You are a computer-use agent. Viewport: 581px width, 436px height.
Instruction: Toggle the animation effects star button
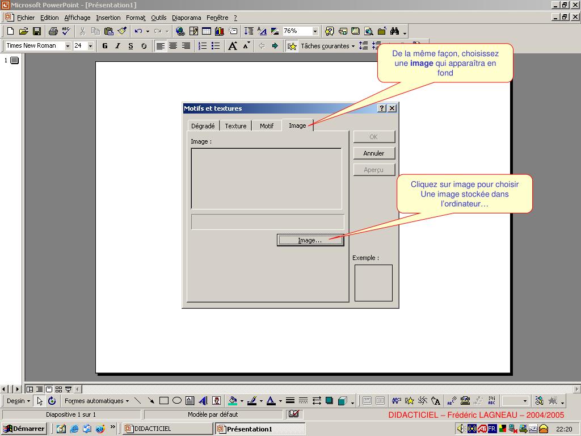pyautogui.click(x=292, y=46)
